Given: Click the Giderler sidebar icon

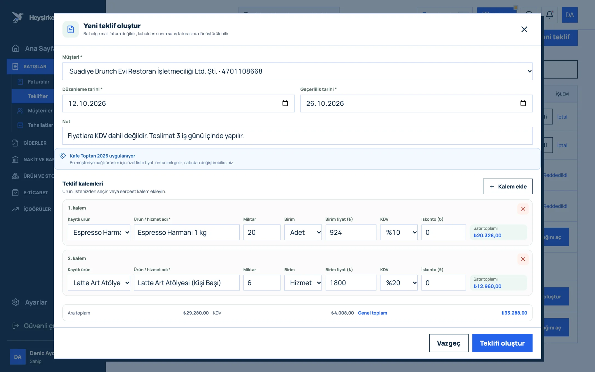Looking at the screenshot, I should click(15, 143).
